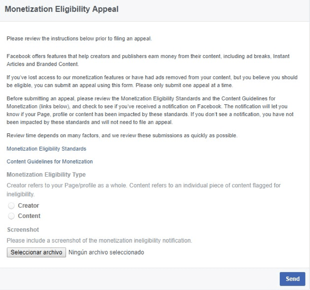Select the Creator radio button
This screenshot has width=310, height=290.
11,206
